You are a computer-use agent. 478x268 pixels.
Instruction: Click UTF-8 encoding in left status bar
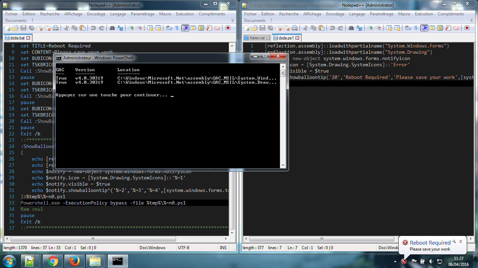183,248
